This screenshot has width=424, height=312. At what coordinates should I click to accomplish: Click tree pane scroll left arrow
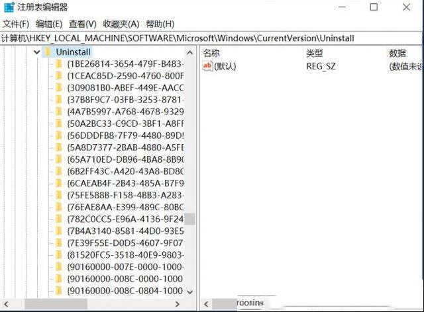pos(6,304)
